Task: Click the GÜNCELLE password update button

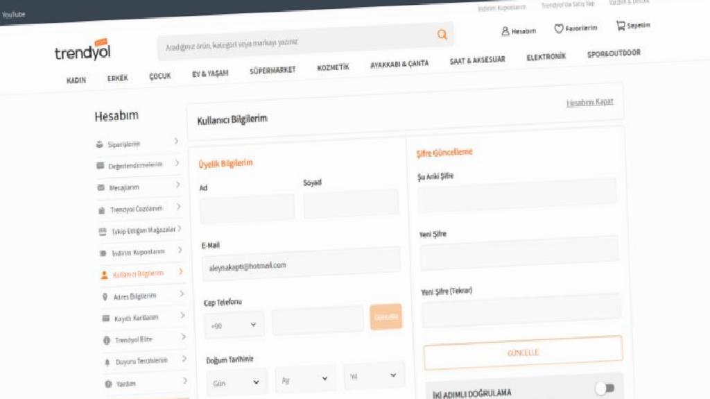Action: pos(523,353)
